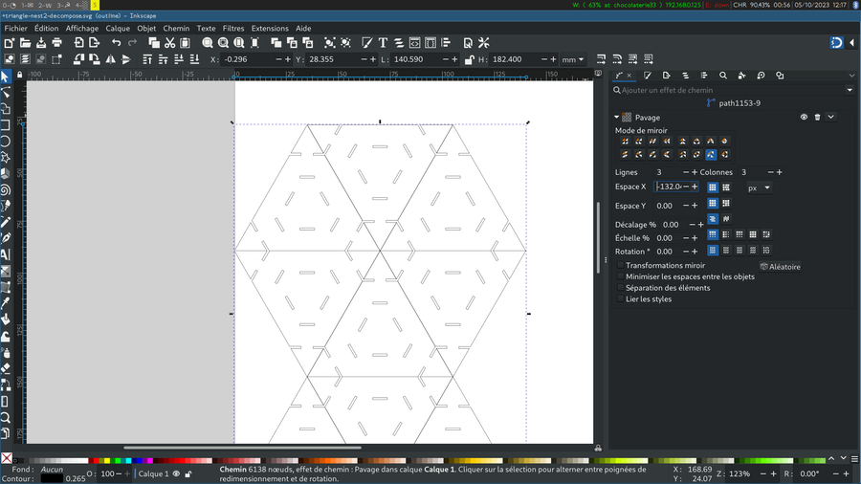The height and width of the screenshot is (484, 861).
Task: Check Séparation des éléments option
Action: click(621, 288)
